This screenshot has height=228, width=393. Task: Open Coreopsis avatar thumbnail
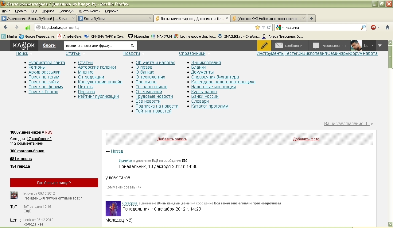point(113,209)
